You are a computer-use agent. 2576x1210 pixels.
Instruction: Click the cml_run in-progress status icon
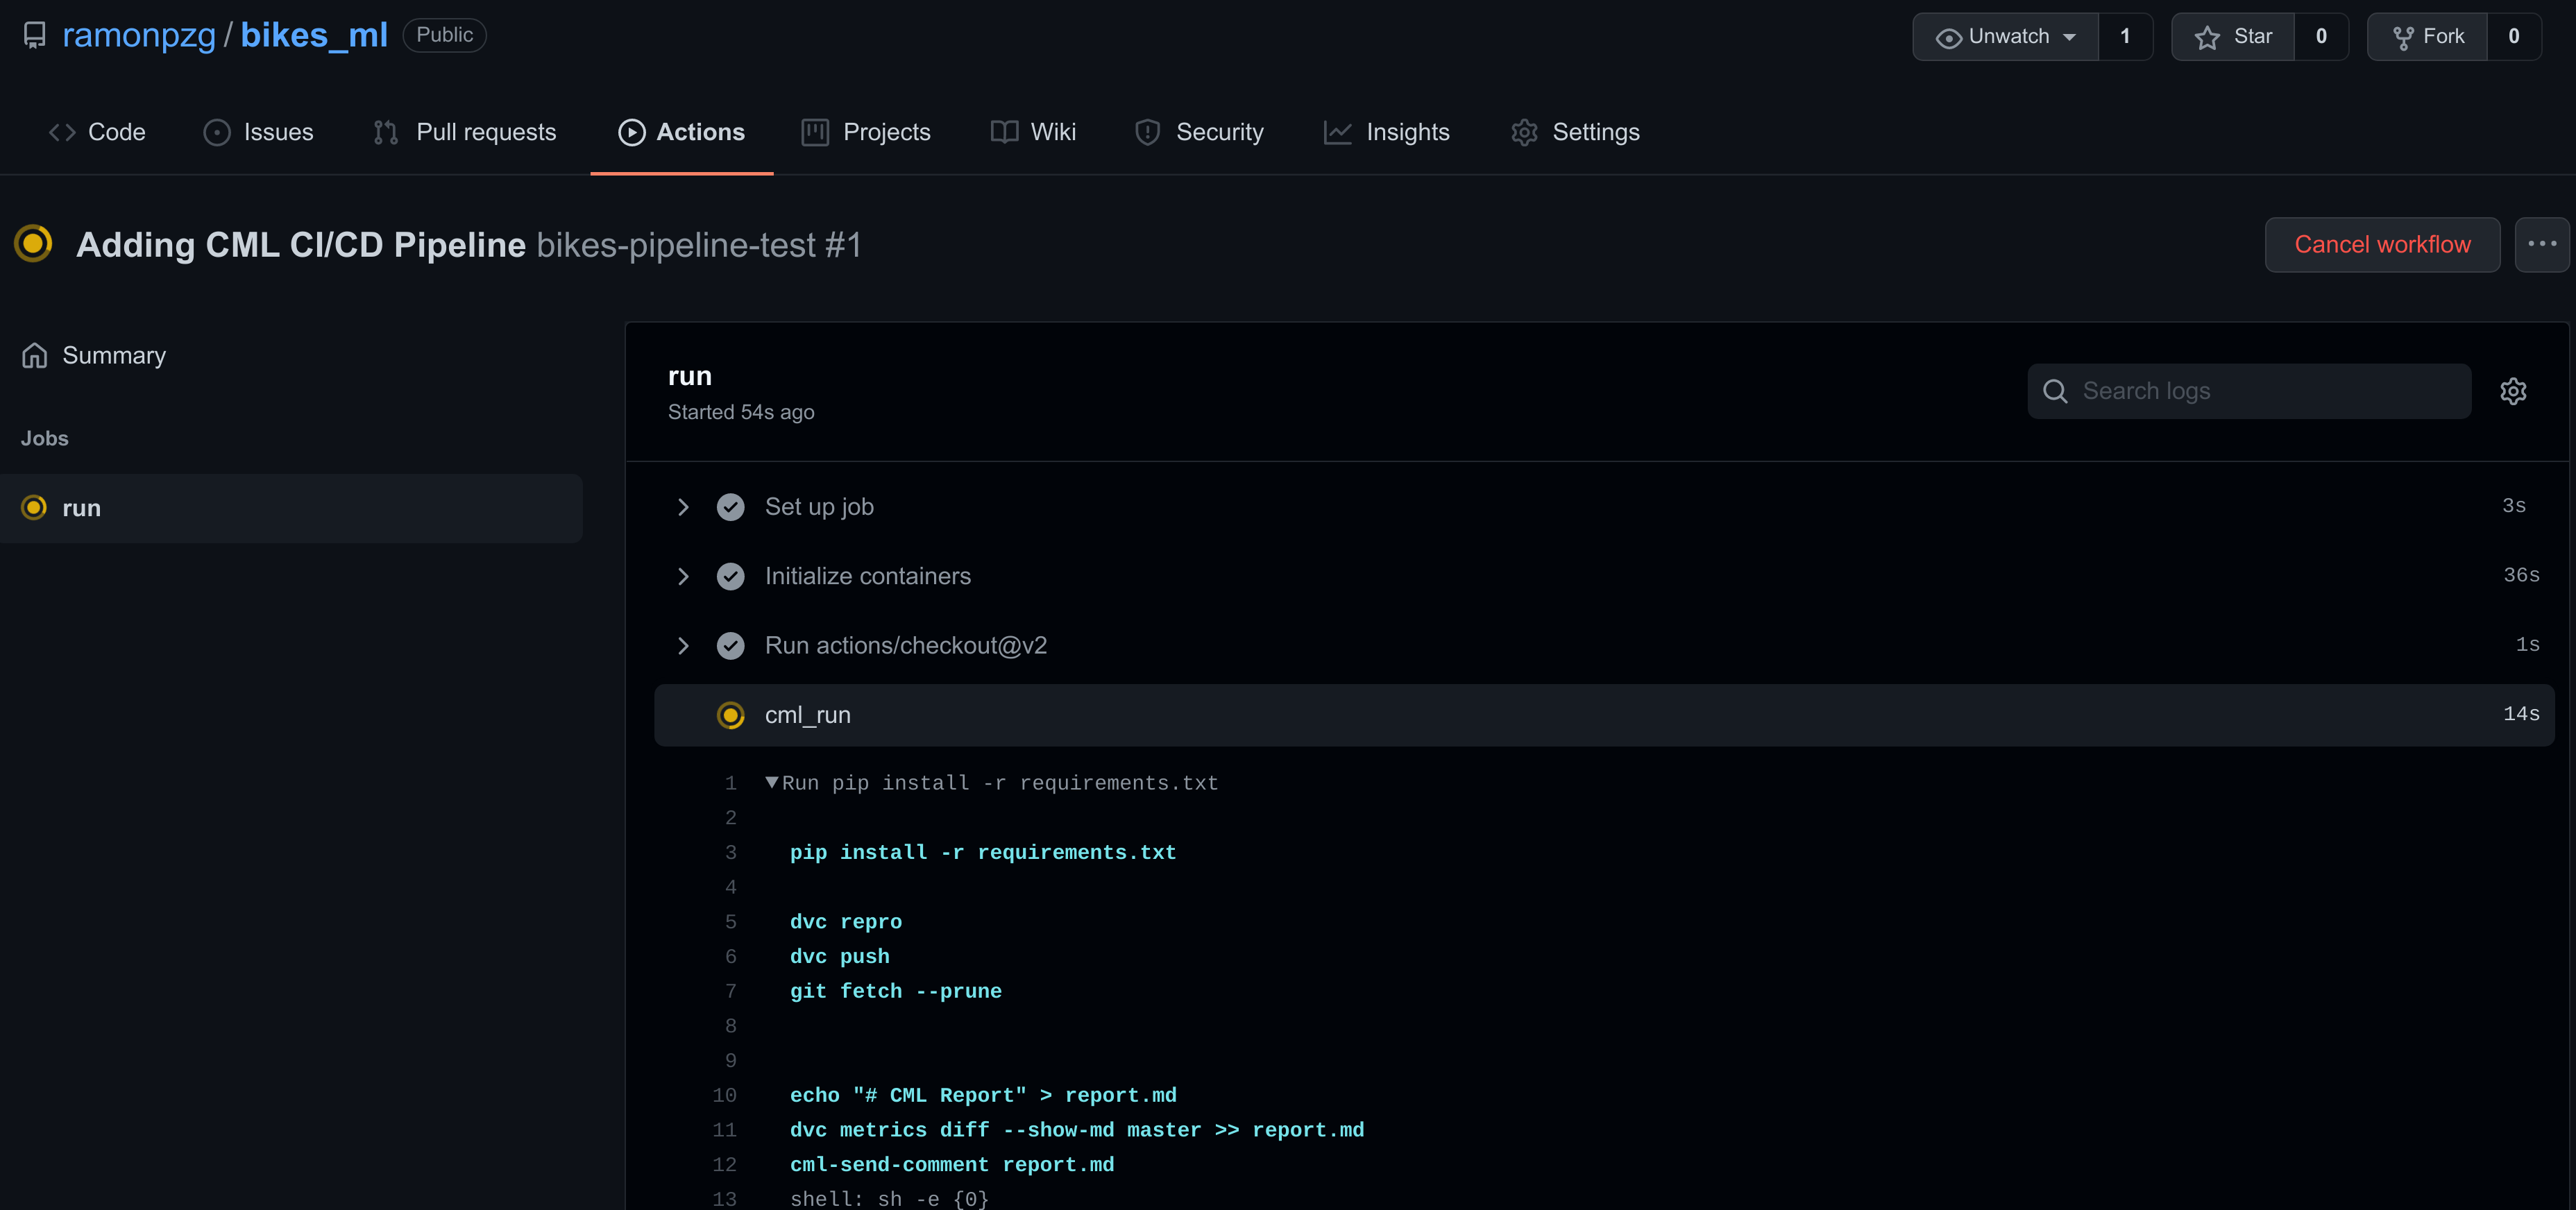tap(731, 715)
